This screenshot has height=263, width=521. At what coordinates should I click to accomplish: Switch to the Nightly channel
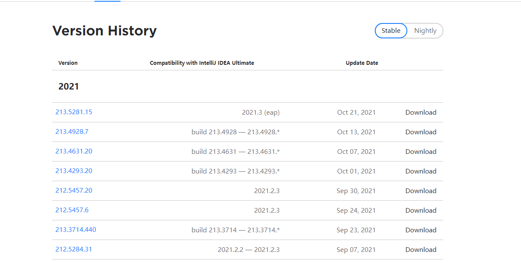425,31
